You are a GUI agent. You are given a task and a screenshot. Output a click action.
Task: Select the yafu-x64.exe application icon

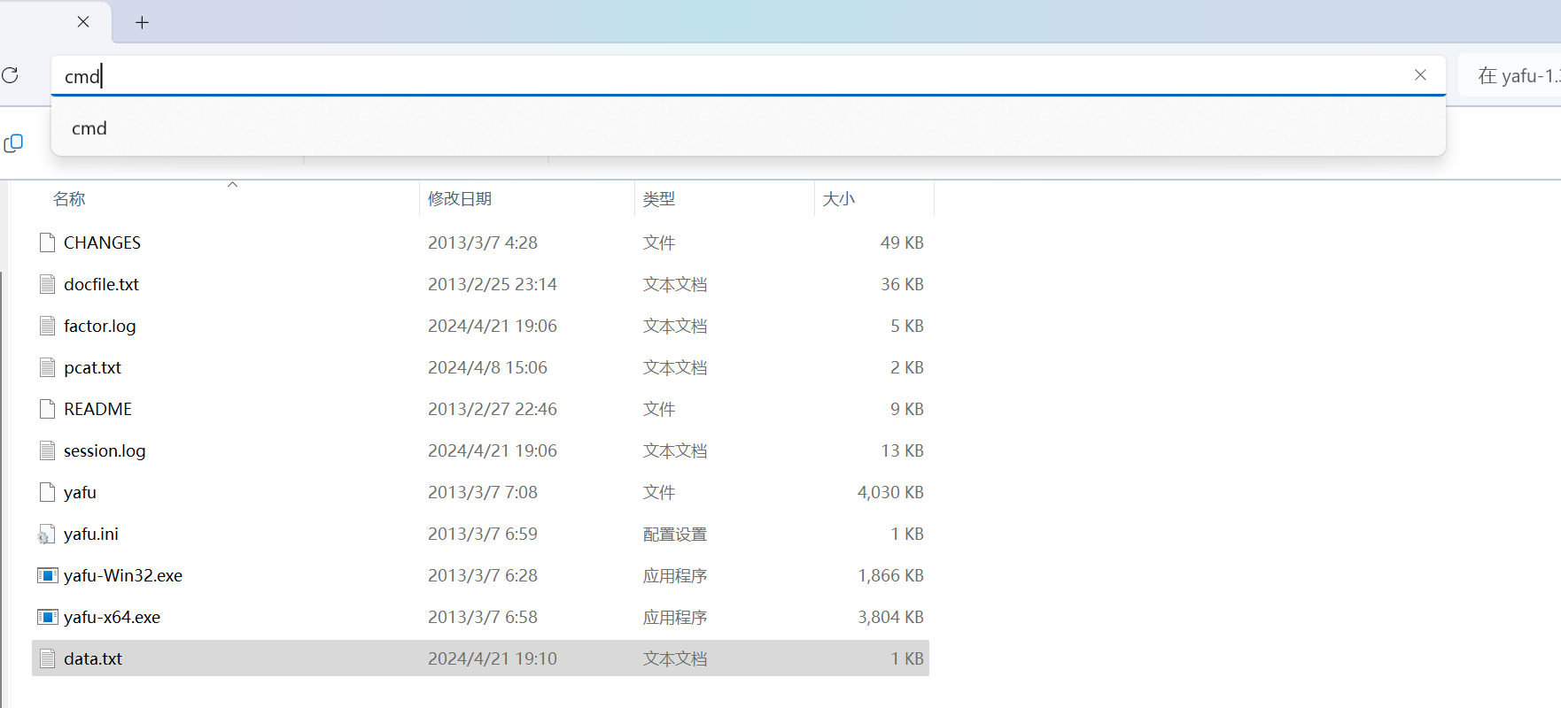point(48,617)
